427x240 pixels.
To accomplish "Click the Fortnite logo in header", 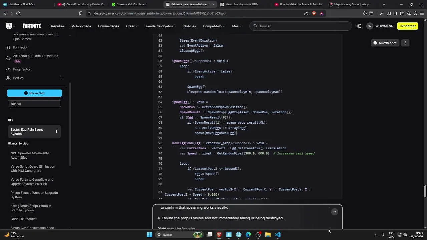I will (x=32, y=26).
